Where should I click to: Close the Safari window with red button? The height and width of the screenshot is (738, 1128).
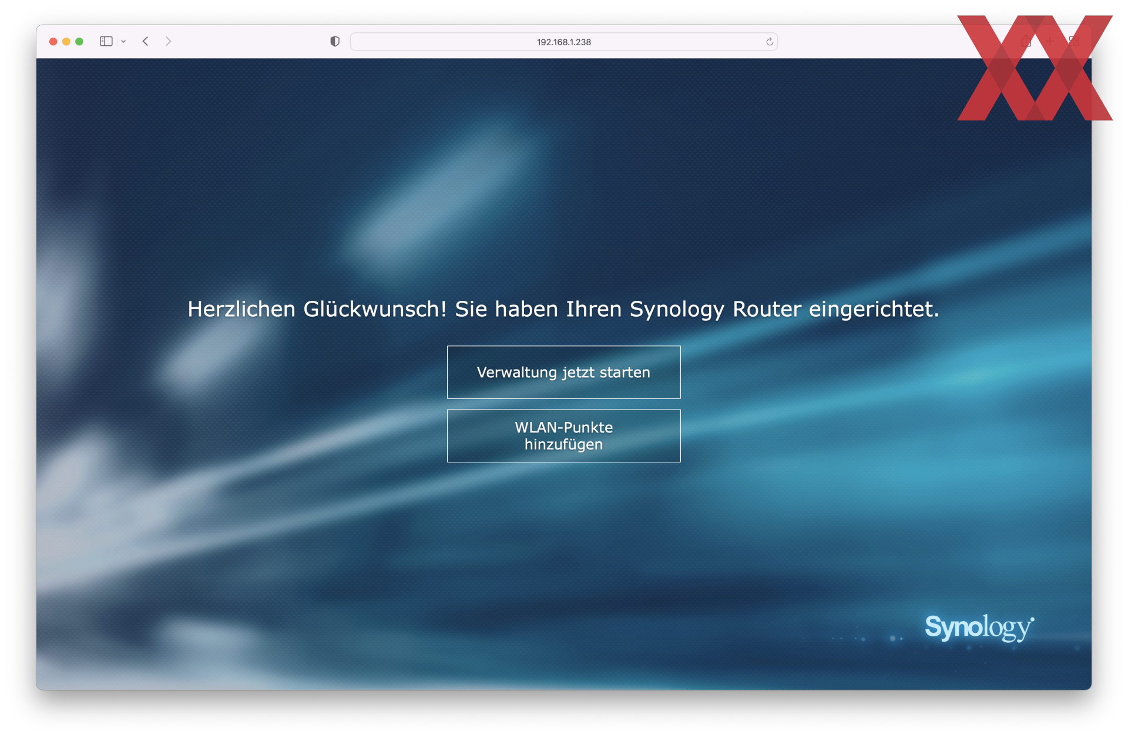point(53,41)
